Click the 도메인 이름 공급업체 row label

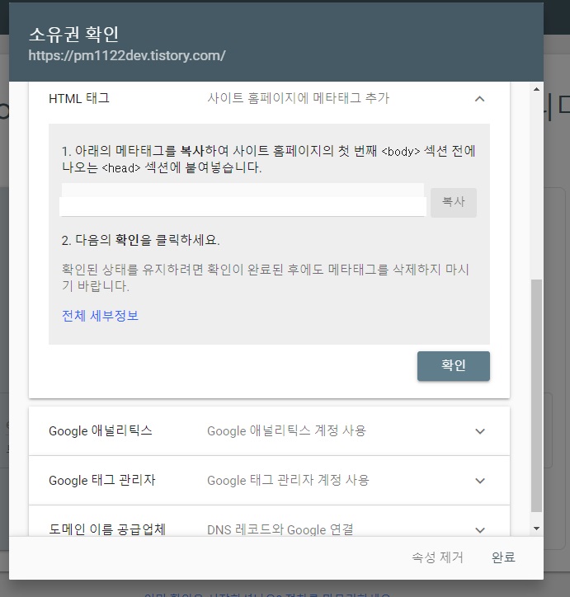point(107,529)
